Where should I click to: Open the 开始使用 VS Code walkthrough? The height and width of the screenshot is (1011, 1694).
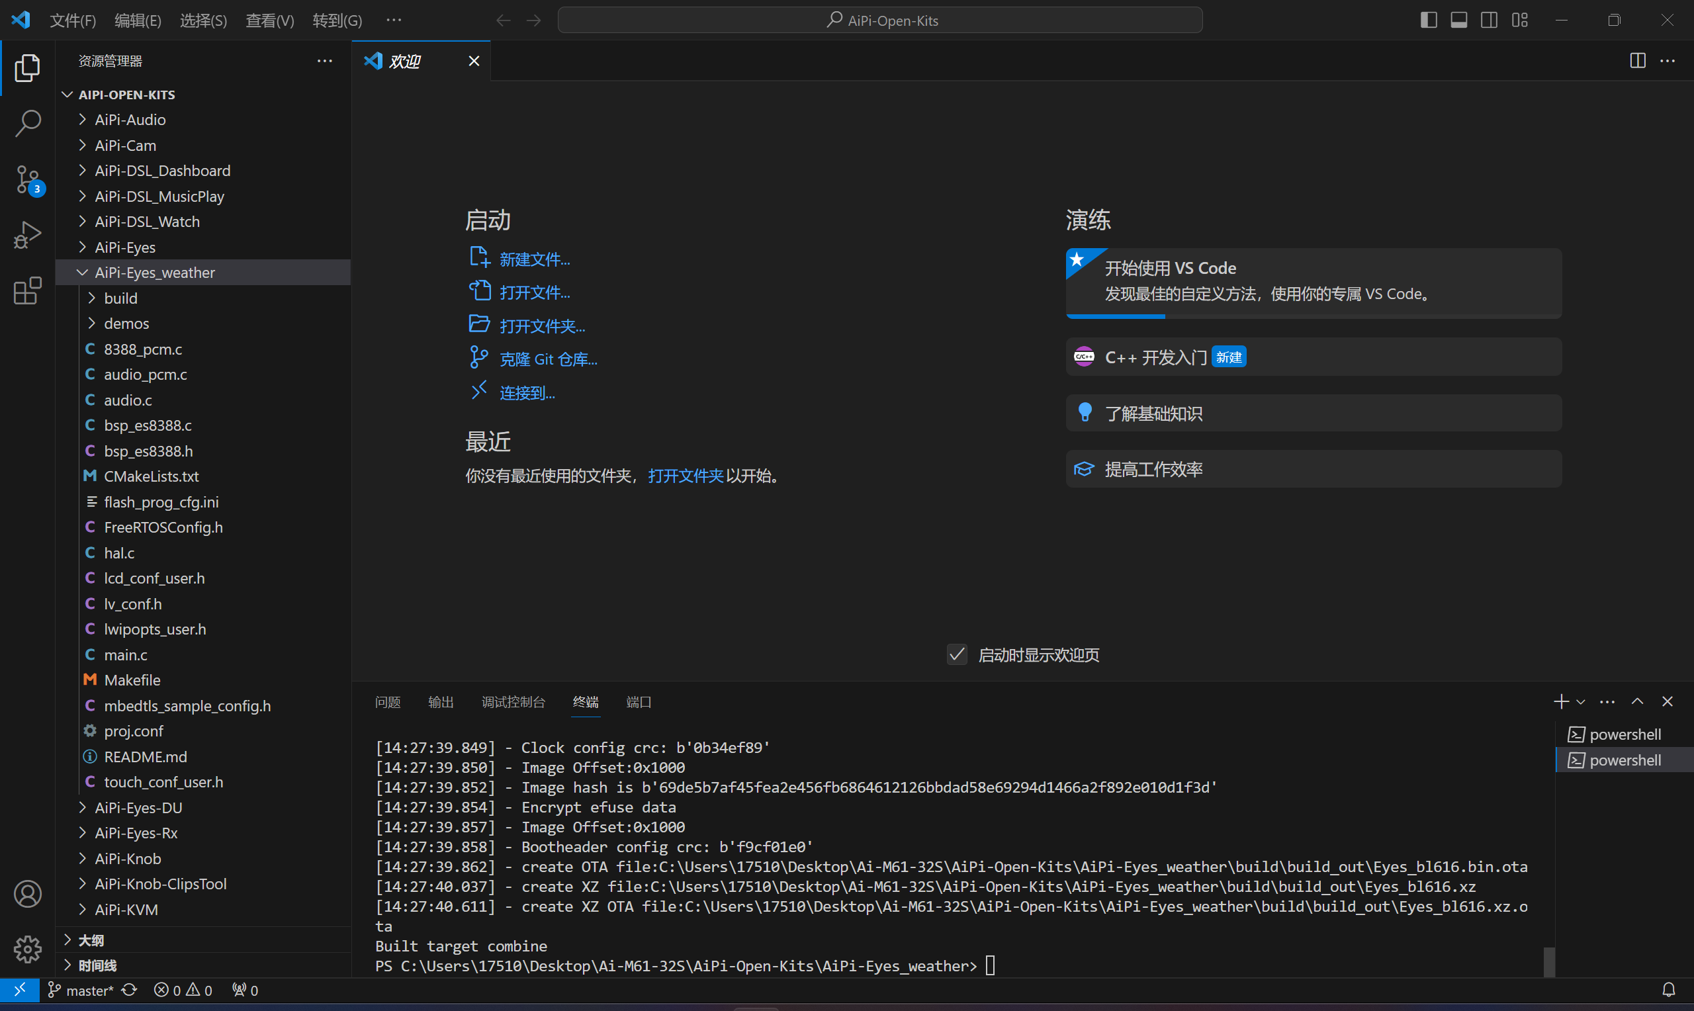(x=1314, y=283)
